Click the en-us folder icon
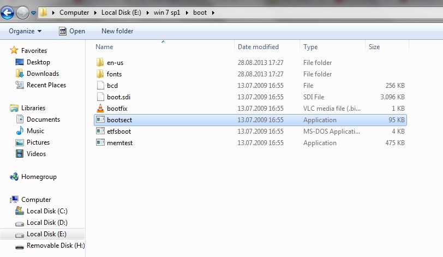Image resolution: width=443 pixels, height=257 pixels. pos(100,62)
